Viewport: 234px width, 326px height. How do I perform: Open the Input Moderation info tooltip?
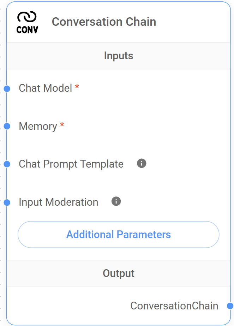pos(116,201)
